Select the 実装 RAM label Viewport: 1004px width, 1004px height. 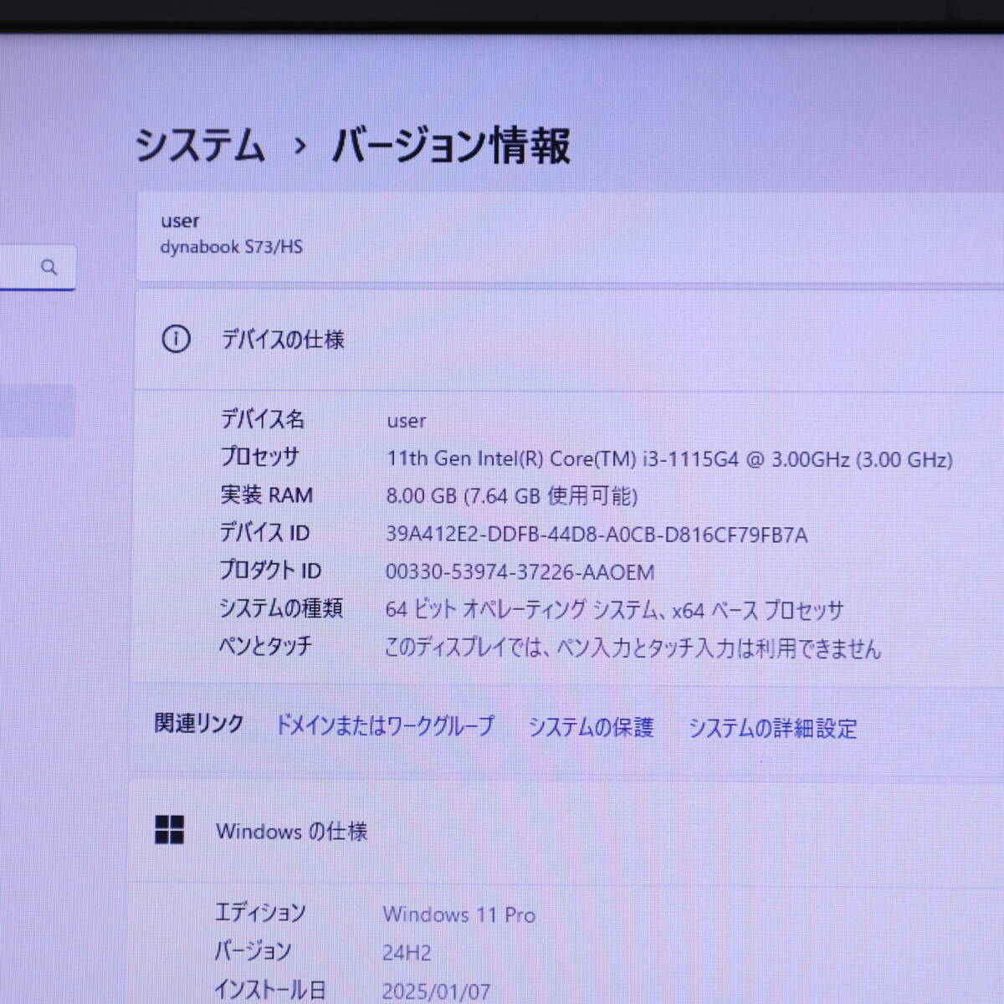pyautogui.click(x=266, y=494)
